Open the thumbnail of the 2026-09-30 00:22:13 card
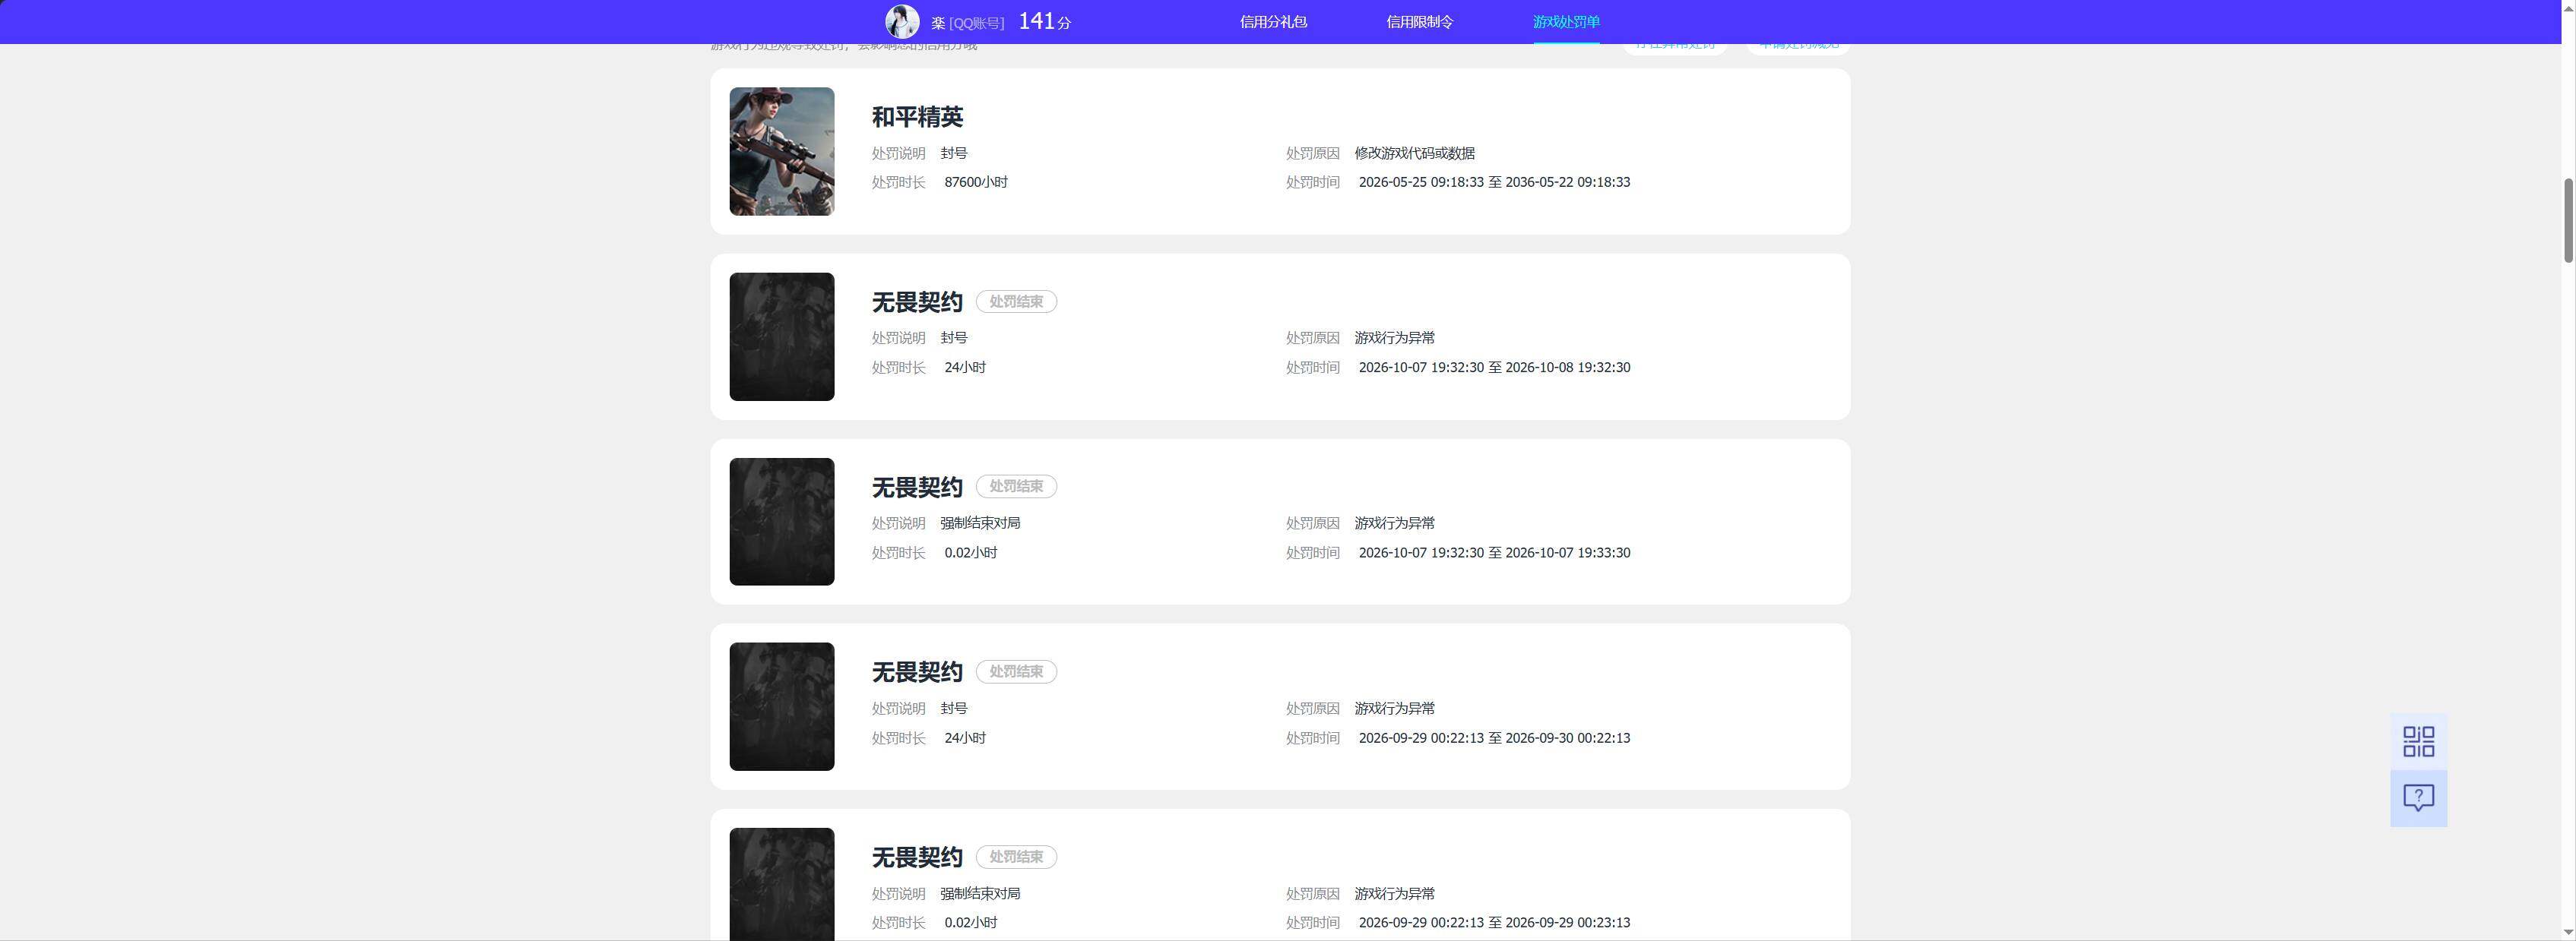This screenshot has height=941, width=2576. coord(781,706)
